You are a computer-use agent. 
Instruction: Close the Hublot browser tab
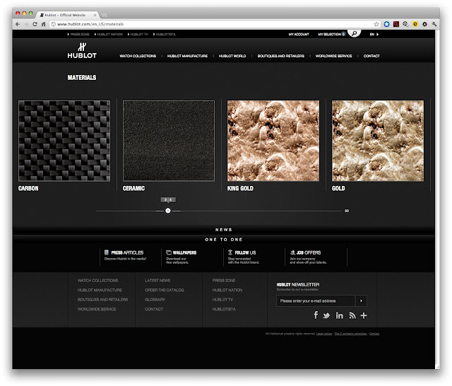95,15
